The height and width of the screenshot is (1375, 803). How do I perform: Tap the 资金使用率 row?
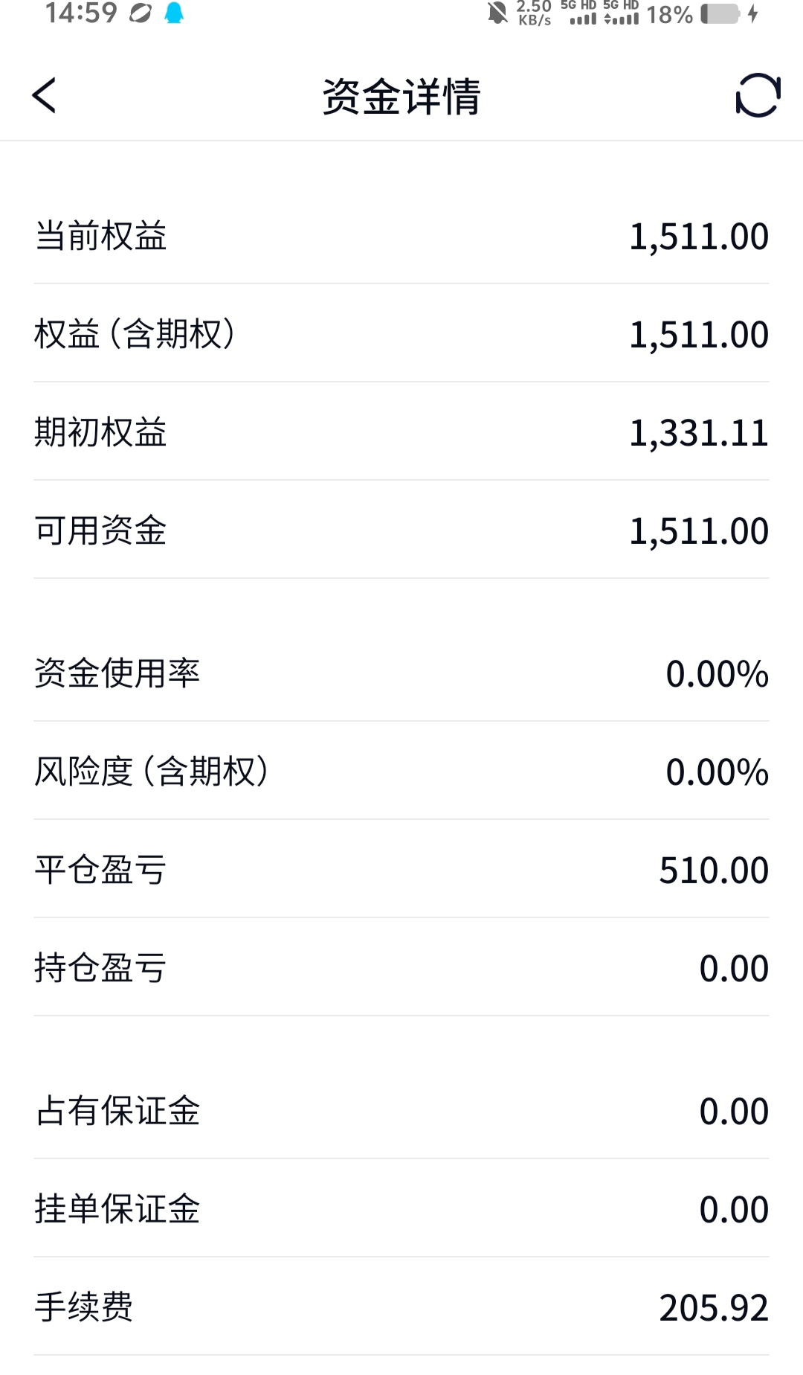[x=401, y=673]
